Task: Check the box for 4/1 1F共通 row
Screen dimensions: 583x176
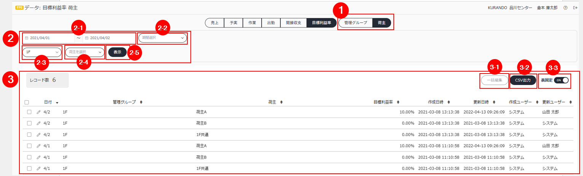Action: click(x=29, y=168)
